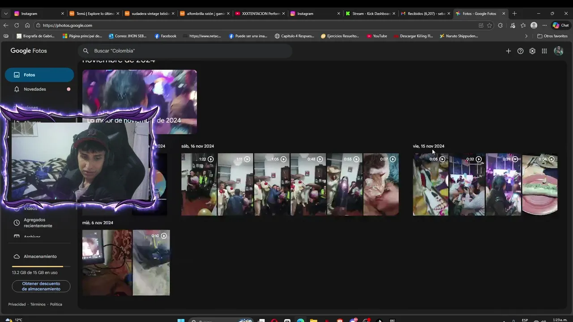Switch to the XXXTENTACION Performance tab
Screen dimensions: 573x322
click(x=260, y=13)
